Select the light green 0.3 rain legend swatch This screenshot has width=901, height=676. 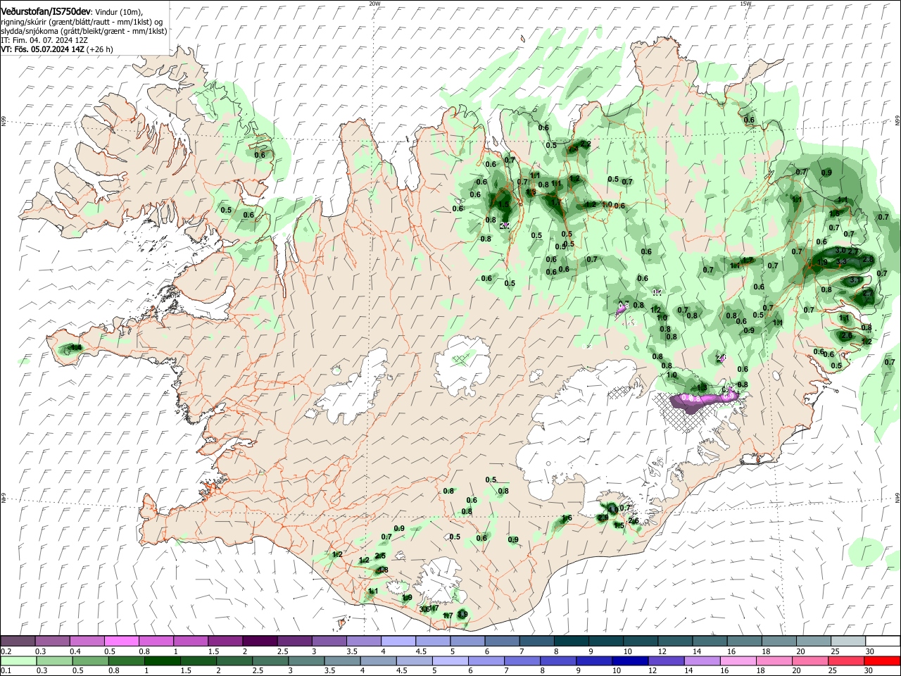click(54, 661)
